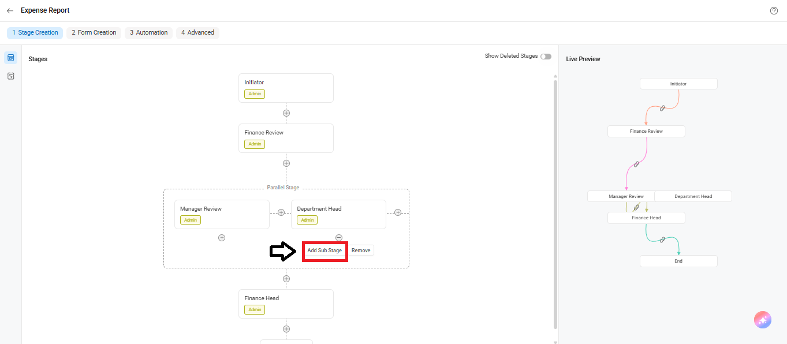Select the stages list icon in left sidebar
Screen dimensions: 787x344
tap(10, 58)
